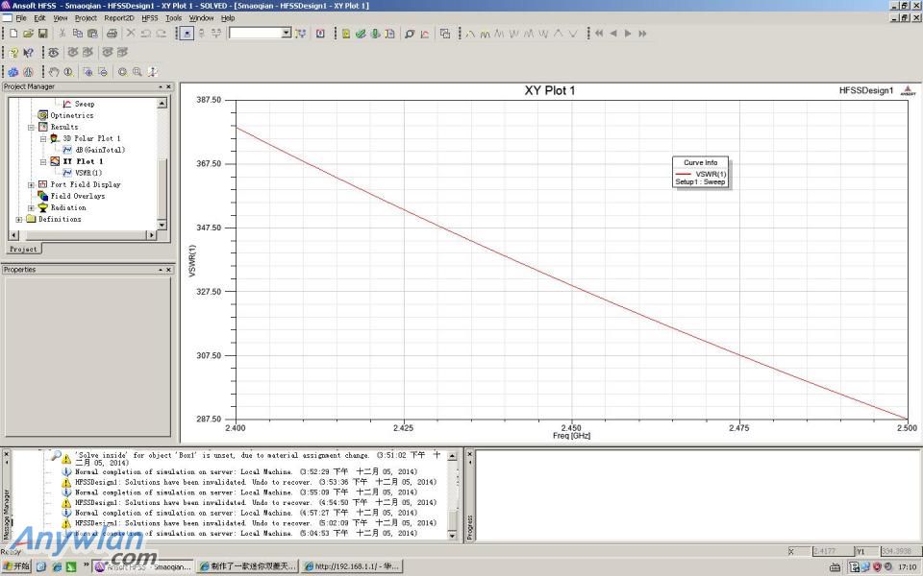Click the Print icon

tap(112, 34)
